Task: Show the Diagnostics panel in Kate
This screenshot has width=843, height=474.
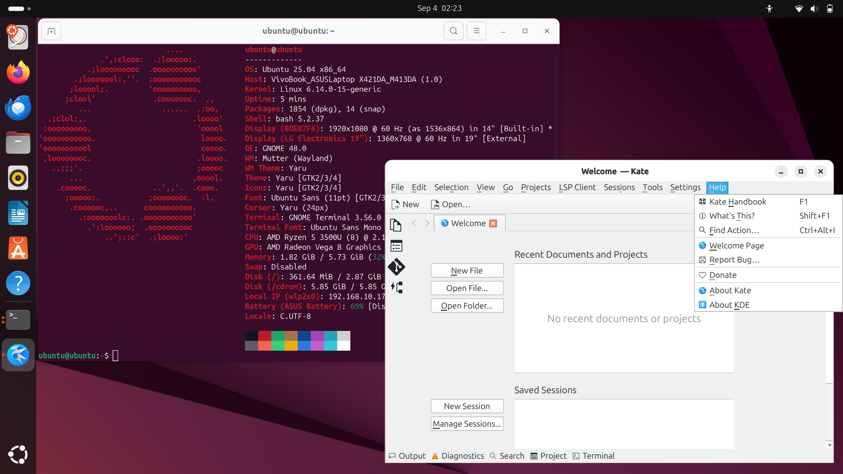Action: pos(458,456)
